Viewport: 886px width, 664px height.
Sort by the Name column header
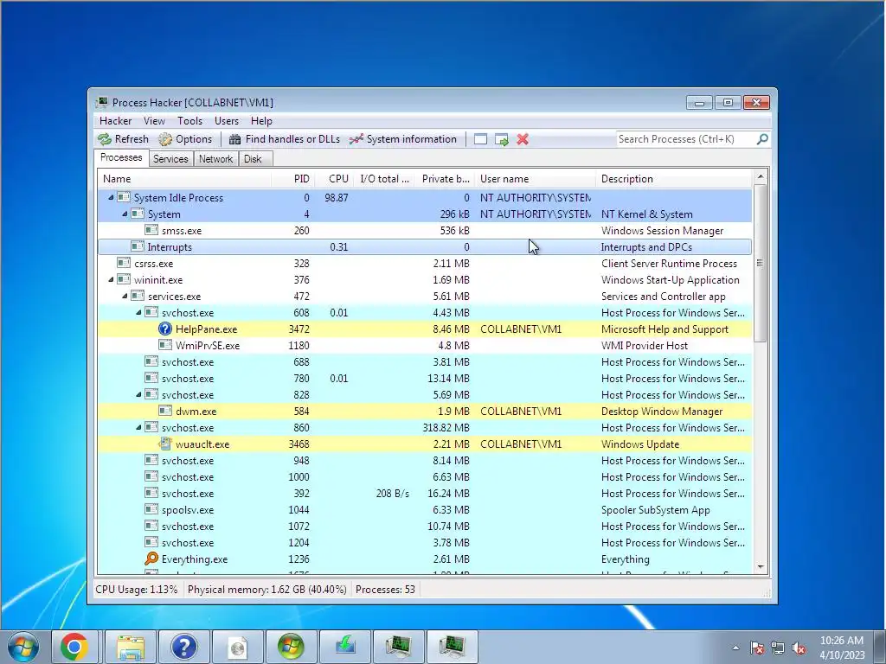pyautogui.click(x=184, y=179)
